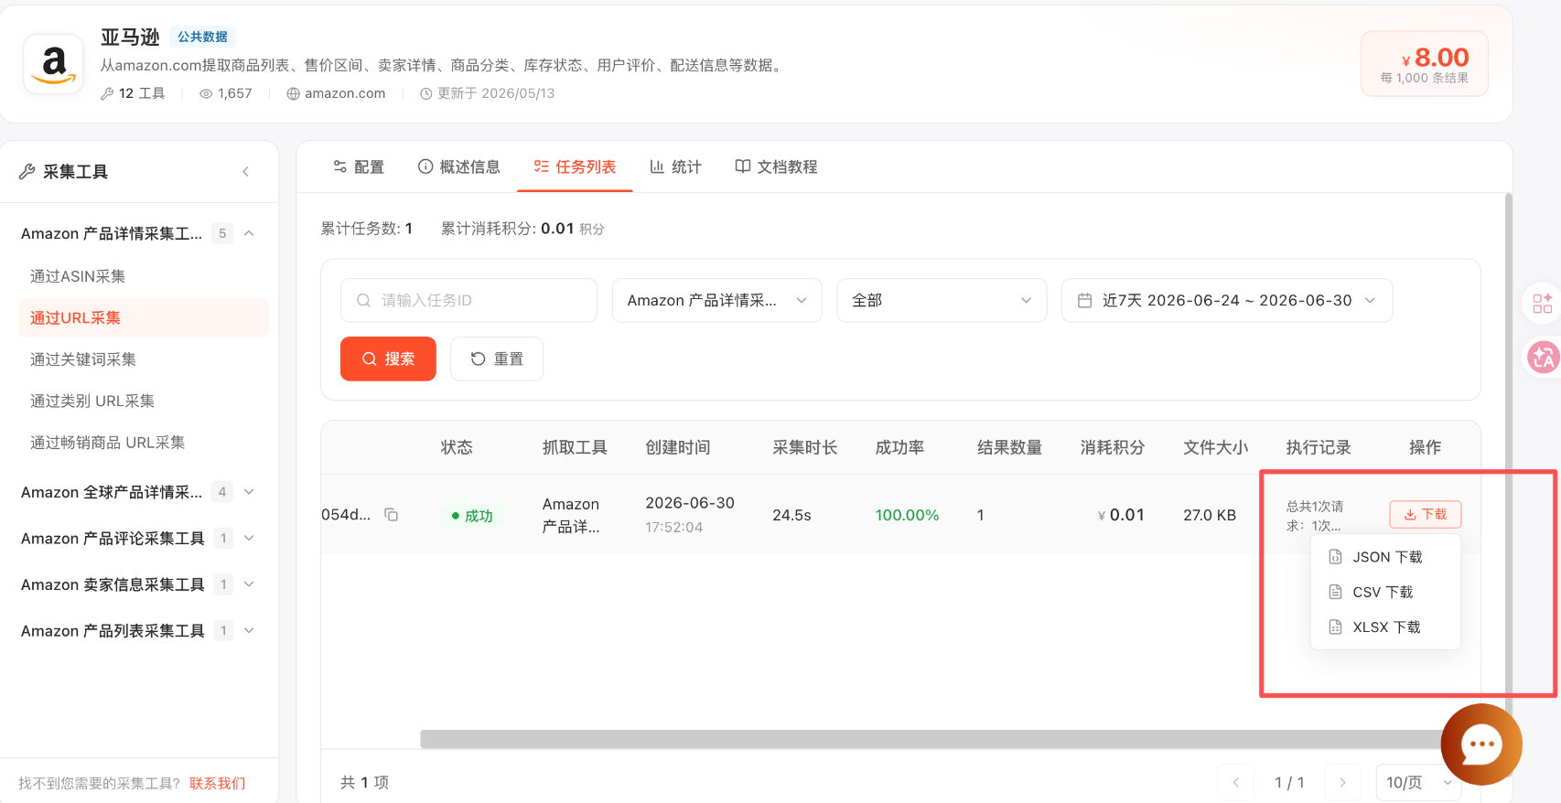Copy the task ID 054d...
Image resolution: width=1561 pixels, height=803 pixels.
click(391, 515)
